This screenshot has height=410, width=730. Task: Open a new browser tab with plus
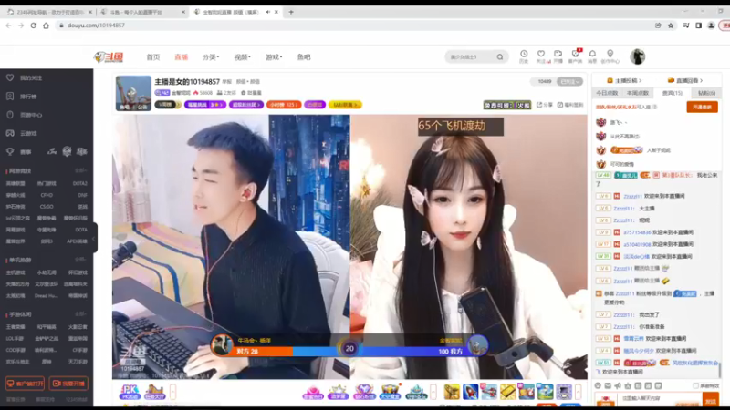tap(291, 12)
